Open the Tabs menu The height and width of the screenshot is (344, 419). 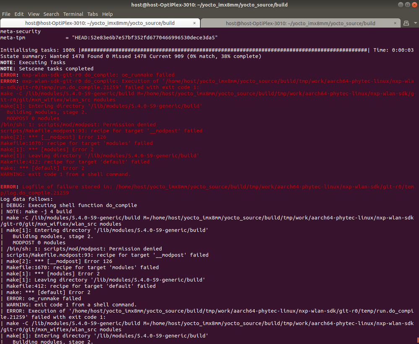click(x=93, y=14)
